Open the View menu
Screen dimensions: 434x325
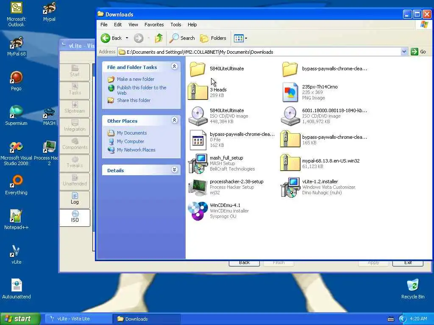(x=133, y=25)
